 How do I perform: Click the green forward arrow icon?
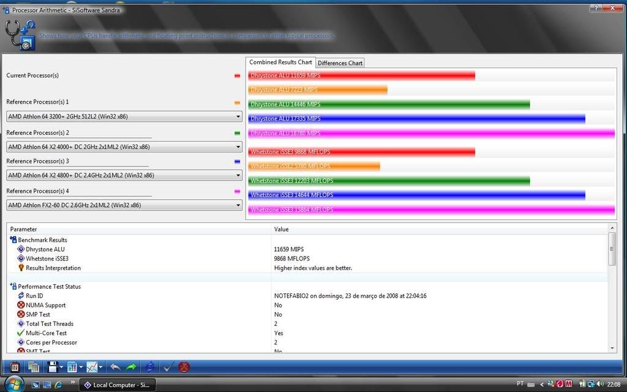(x=131, y=367)
